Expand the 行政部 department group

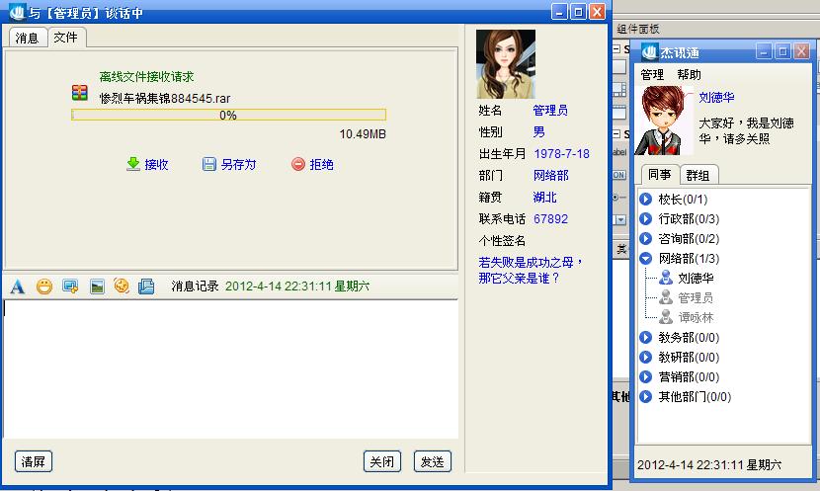(x=646, y=219)
